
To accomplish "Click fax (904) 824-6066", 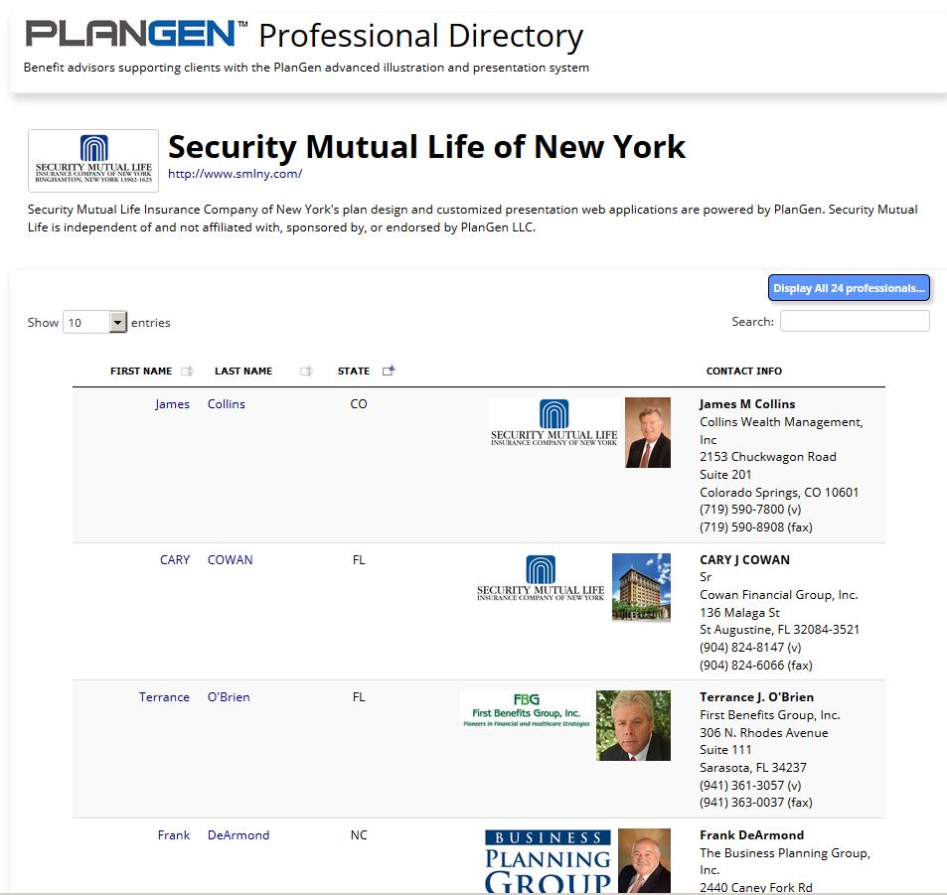I will (x=756, y=665).
